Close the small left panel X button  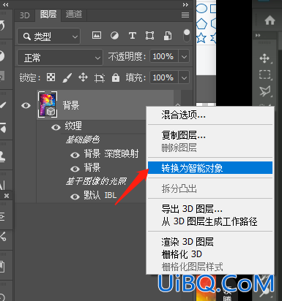tap(7, 195)
